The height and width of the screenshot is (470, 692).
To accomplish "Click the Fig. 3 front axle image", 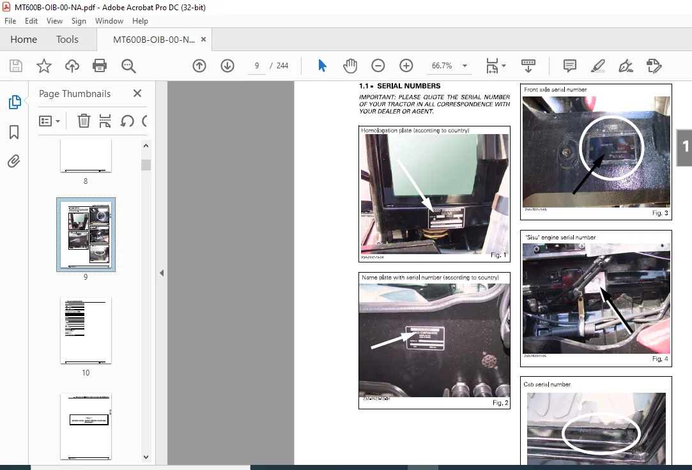I will tap(596, 152).
